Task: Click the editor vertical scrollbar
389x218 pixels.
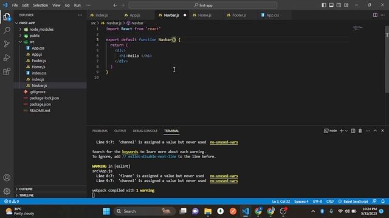Action: pyautogui.click(x=387, y=59)
